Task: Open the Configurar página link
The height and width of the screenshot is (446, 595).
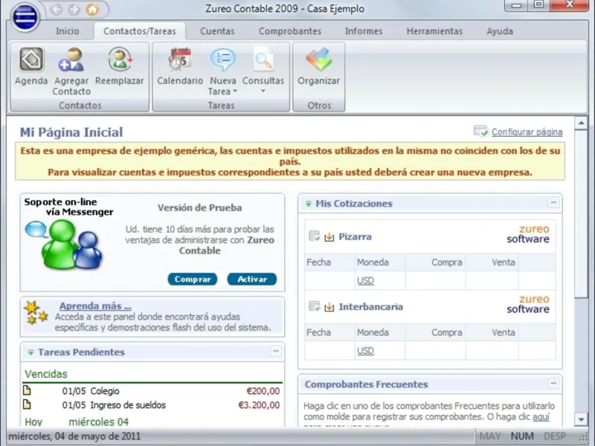Action: click(x=527, y=132)
